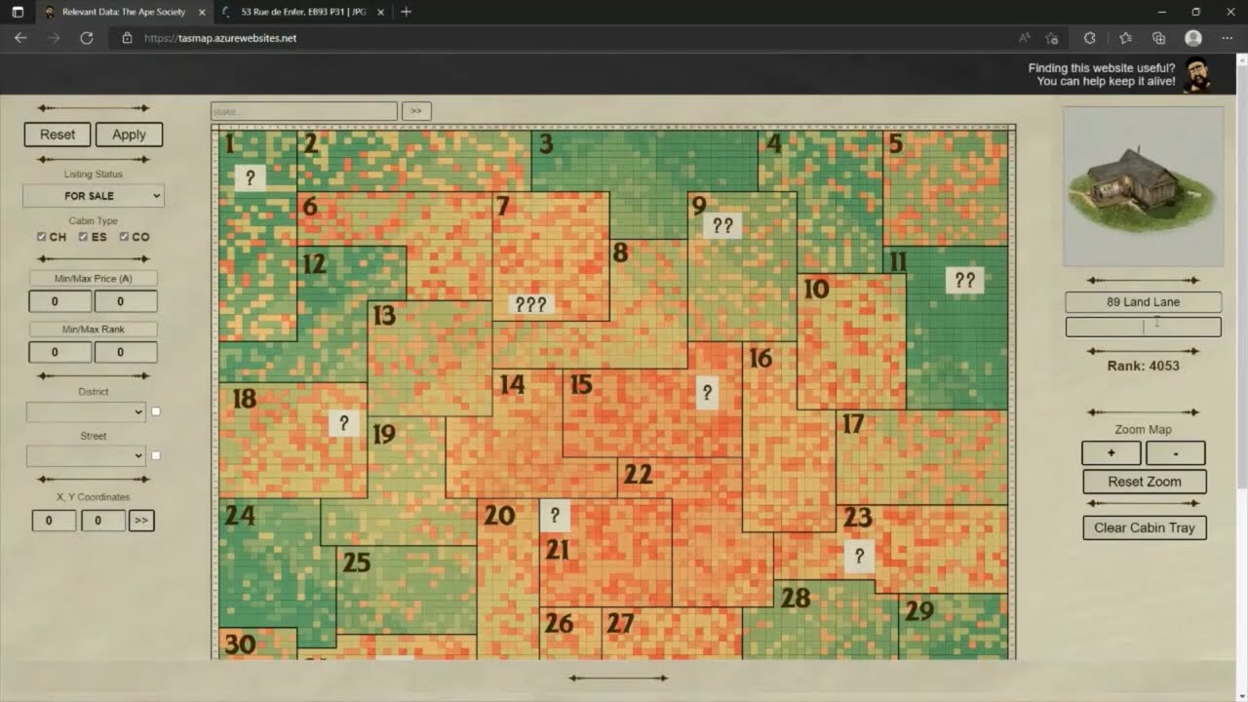Screen dimensions: 1248x702
Task: Click the empty field below 89 Land Lane
Action: [x=1143, y=327]
